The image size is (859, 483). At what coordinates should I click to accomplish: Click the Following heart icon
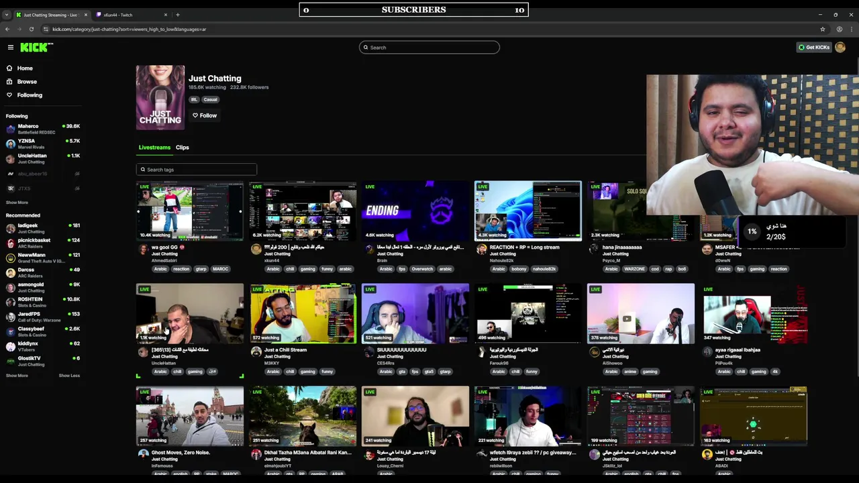[9, 95]
